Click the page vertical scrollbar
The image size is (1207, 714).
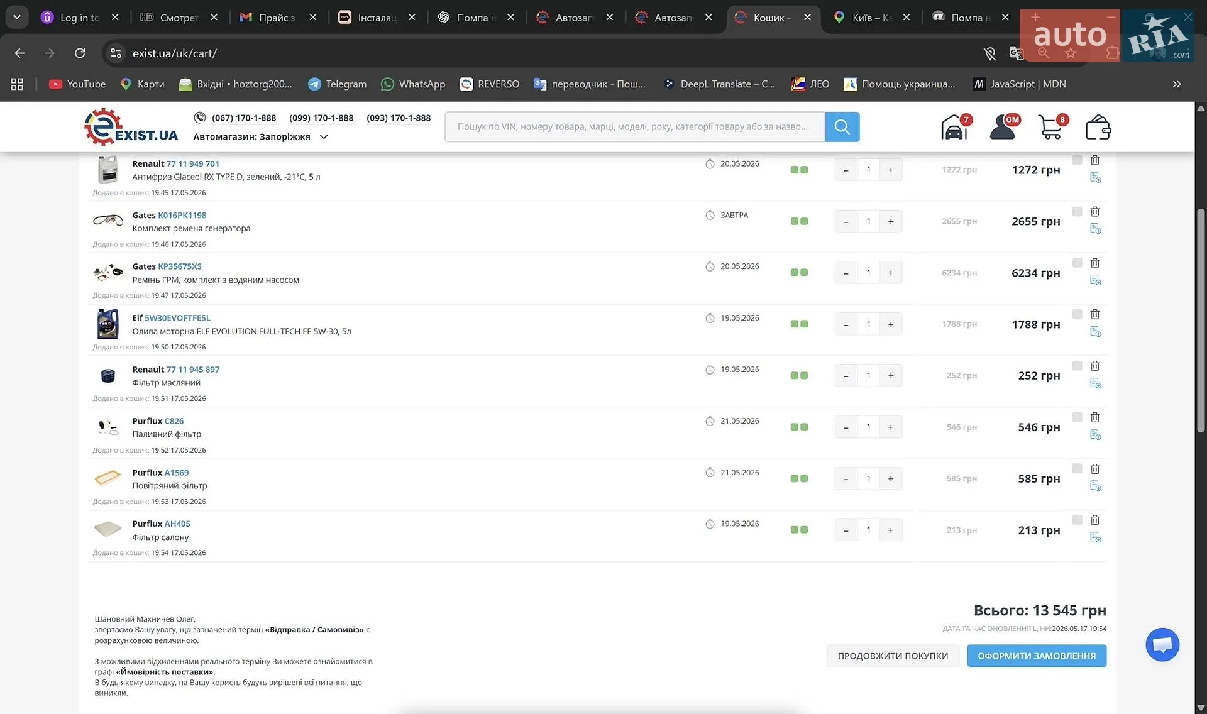point(1201,321)
